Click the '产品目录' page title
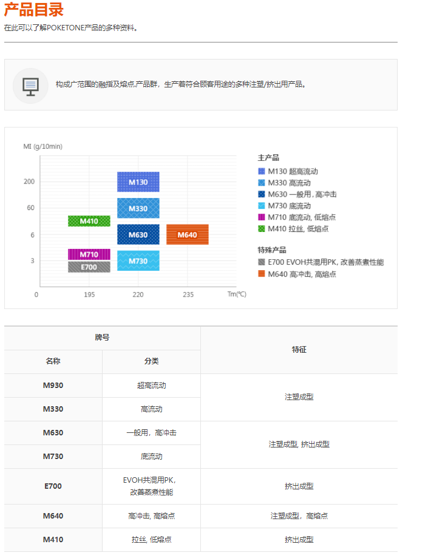This screenshot has width=431, height=558. point(34,10)
